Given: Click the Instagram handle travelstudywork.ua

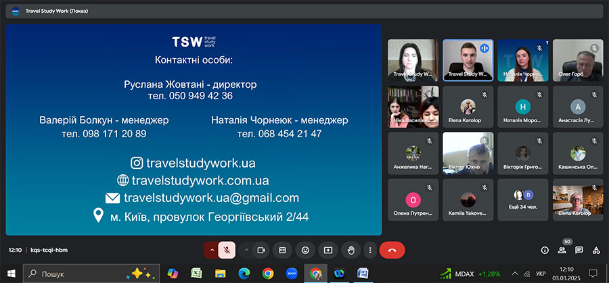Looking at the screenshot, I should [201, 163].
